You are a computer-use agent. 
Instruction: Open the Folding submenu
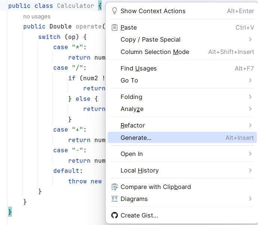pyautogui.click(x=182, y=97)
